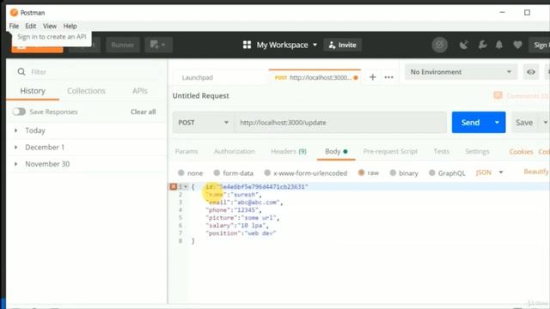550x309 pixels.
Task: Click the Invite button
Action: click(342, 45)
